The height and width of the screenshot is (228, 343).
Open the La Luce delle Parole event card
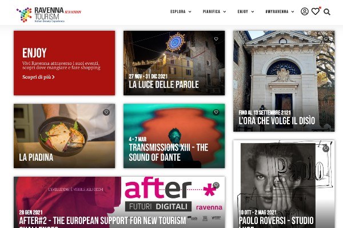[x=174, y=63]
